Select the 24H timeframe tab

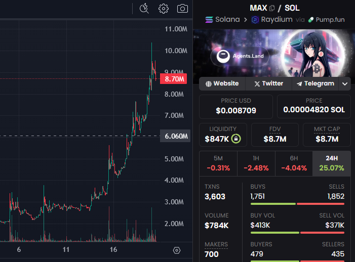tap(332, 163)
